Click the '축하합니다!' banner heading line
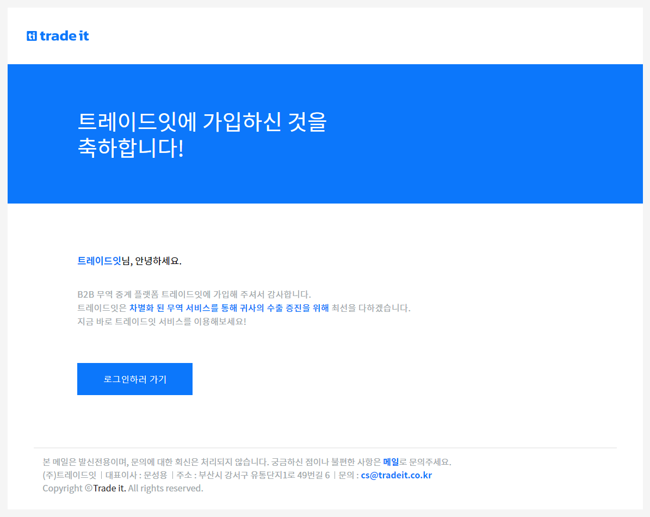 coord(131,149)
